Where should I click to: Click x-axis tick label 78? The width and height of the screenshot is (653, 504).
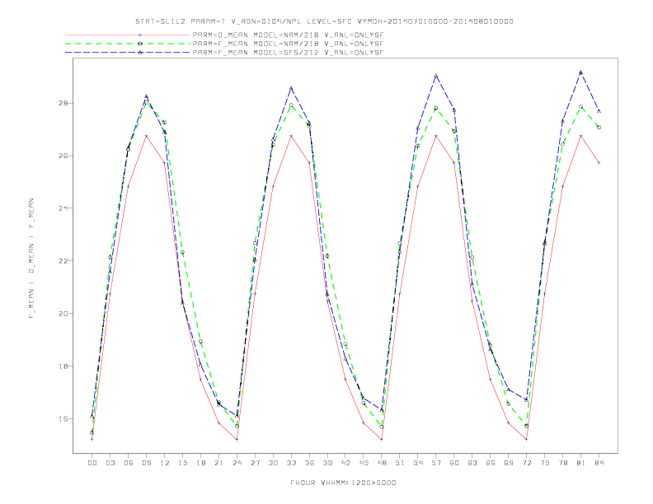(562, 463)
